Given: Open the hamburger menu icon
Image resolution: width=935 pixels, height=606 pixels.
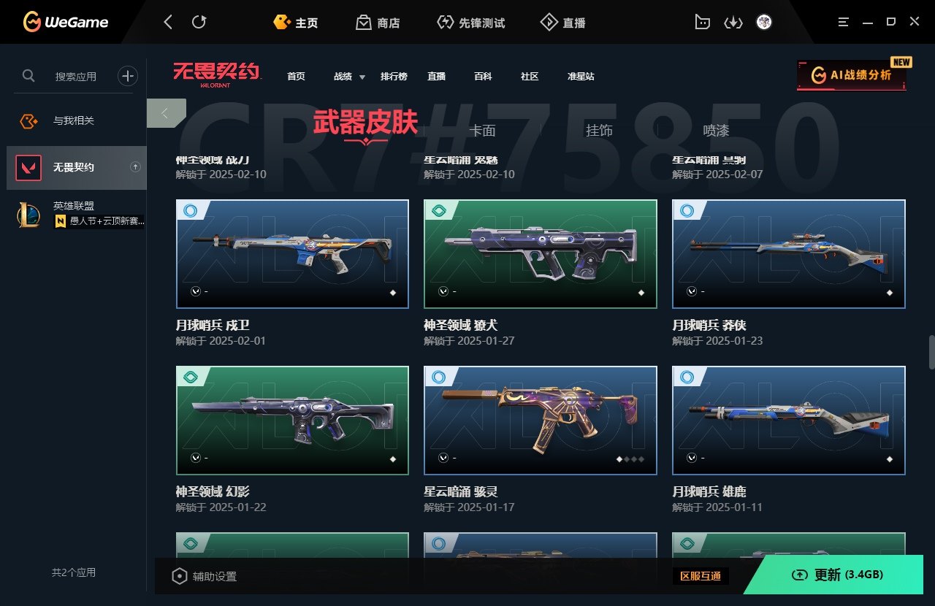Looking at the screenshot, I should point(844,22).
